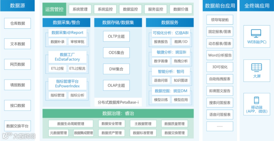Open 数据集成管理 box

[83, 133]
